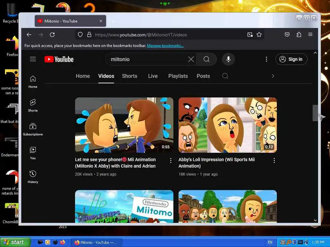Open You section in sidebar
The height and width of the screenshot is (247, 330).
coord(33,153)
